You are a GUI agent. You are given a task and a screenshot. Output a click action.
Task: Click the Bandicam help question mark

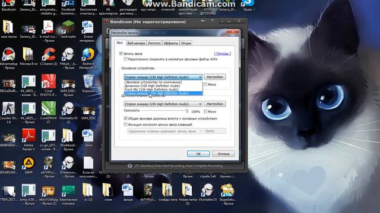coord(213,21)
